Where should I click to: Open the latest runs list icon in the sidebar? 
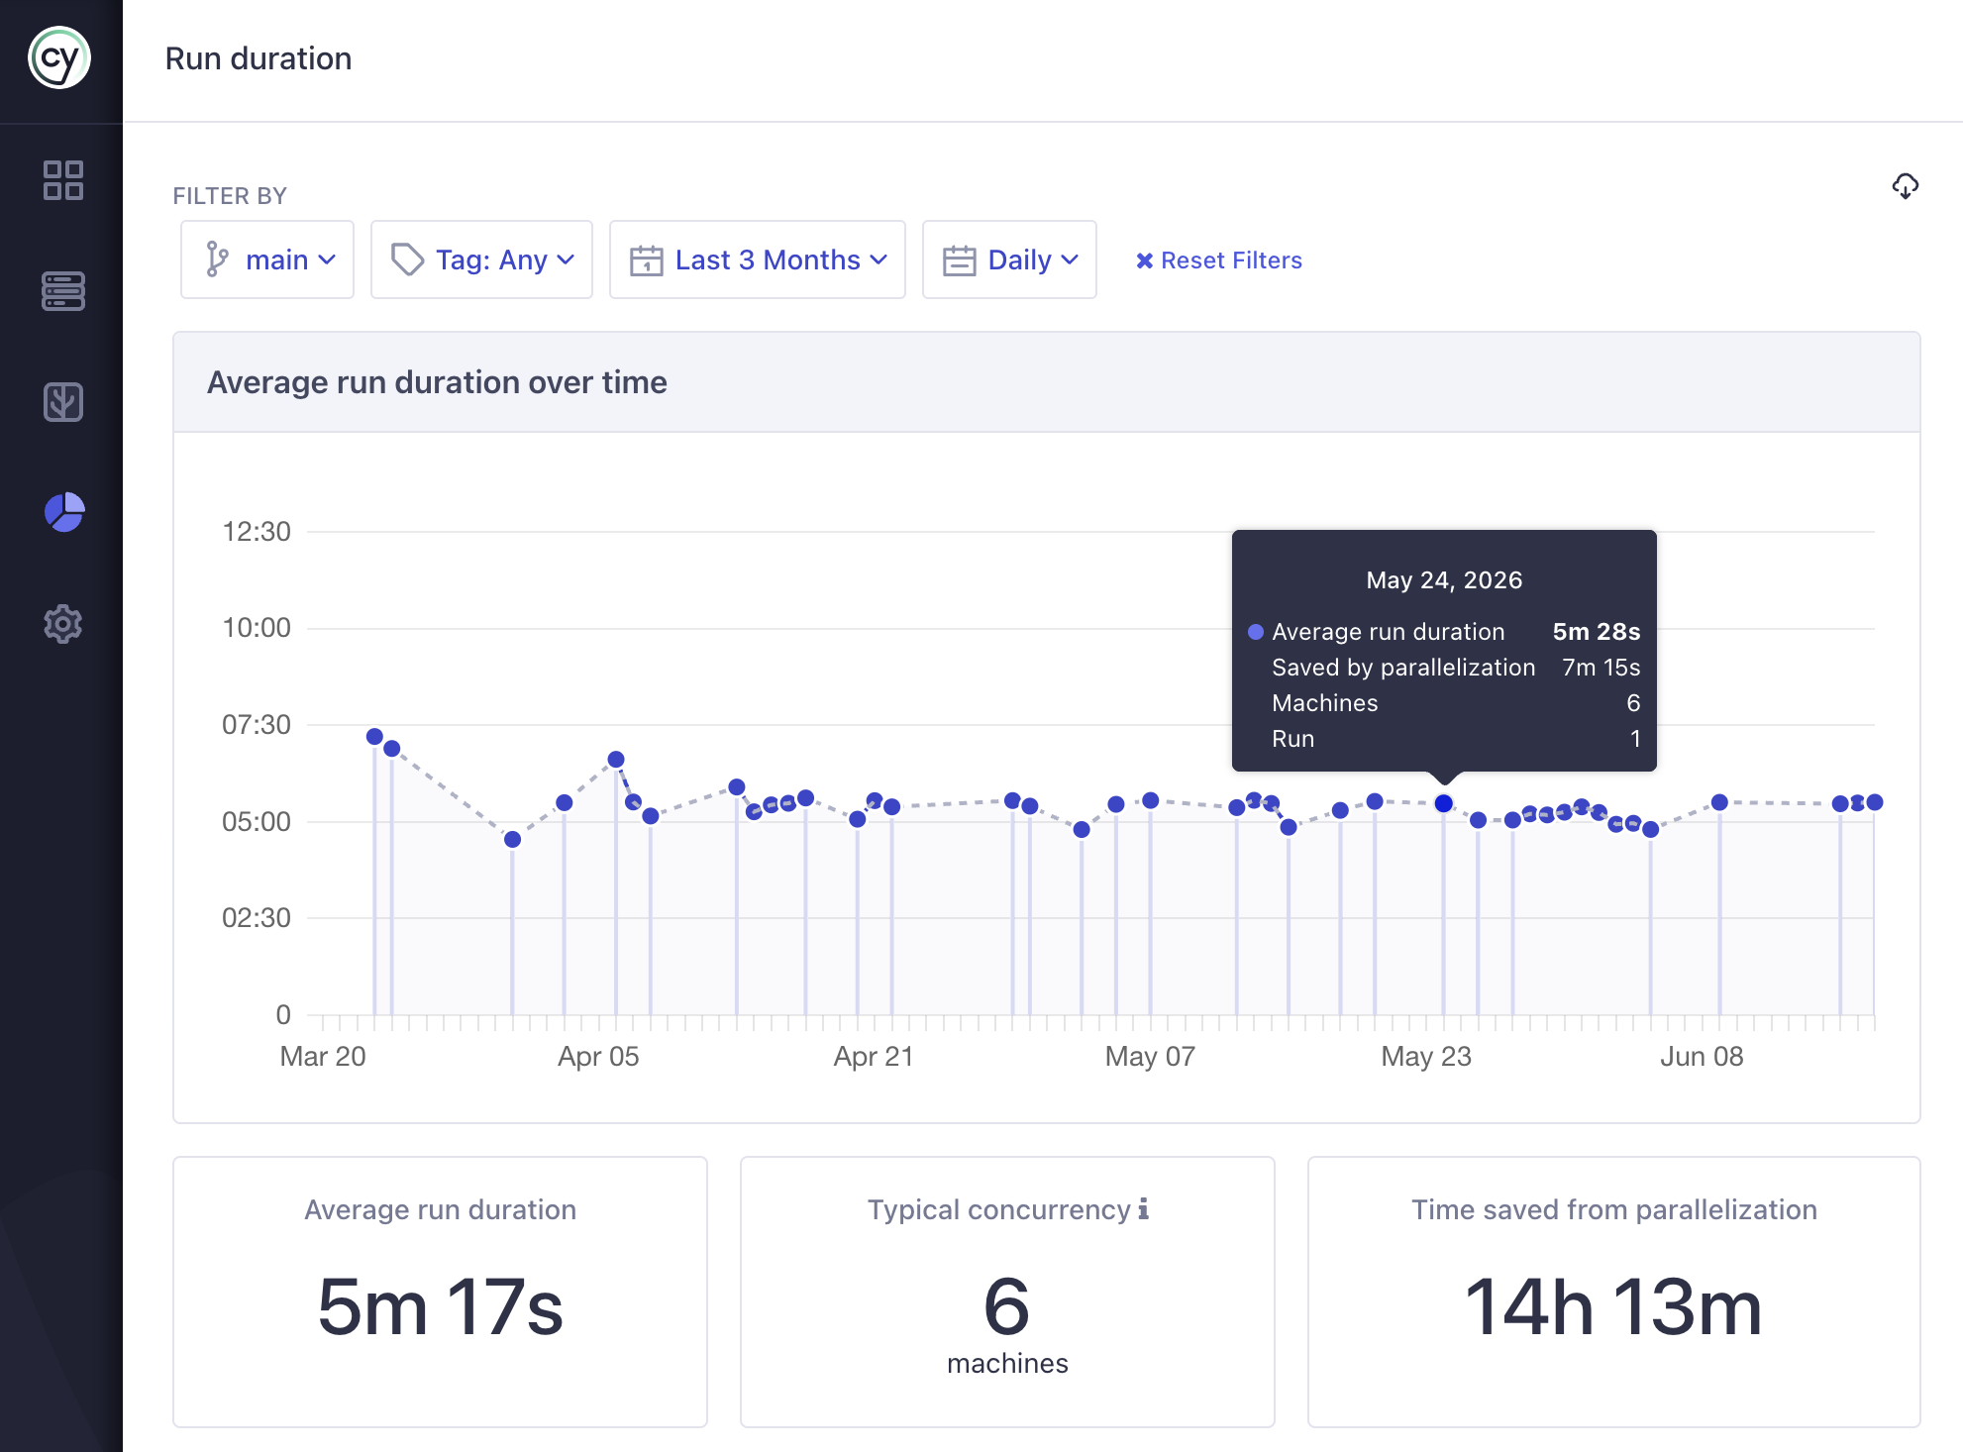tap(63, 291)
